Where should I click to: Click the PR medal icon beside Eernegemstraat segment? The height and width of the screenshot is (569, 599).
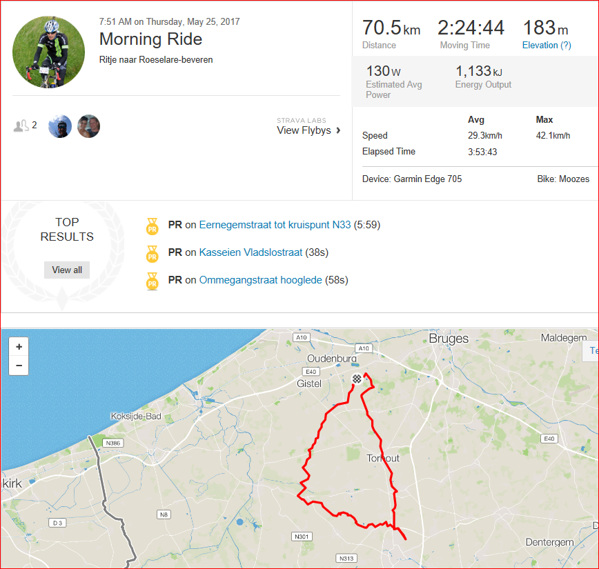[152, 226]
